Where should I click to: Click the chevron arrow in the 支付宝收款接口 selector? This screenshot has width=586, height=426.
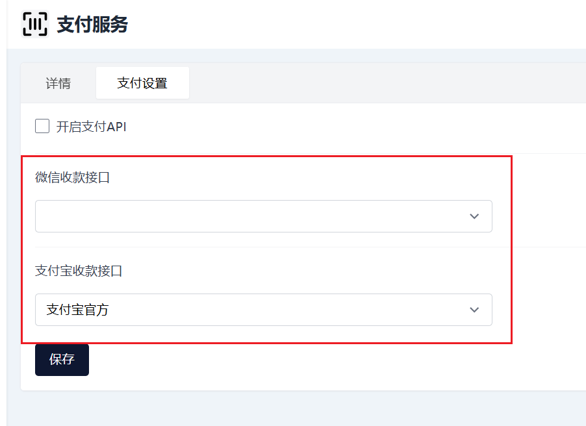pos(474,310)
